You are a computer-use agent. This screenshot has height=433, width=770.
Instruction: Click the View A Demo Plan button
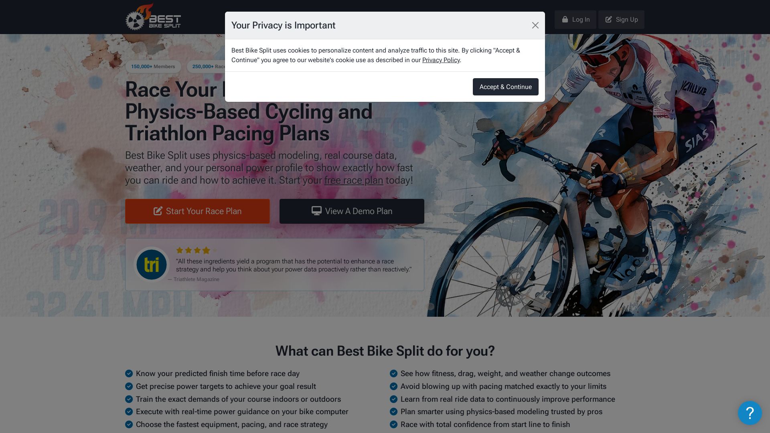point(352,211)
